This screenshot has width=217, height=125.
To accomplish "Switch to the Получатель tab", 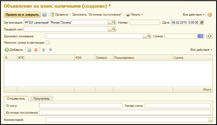I will pos(42,99).
